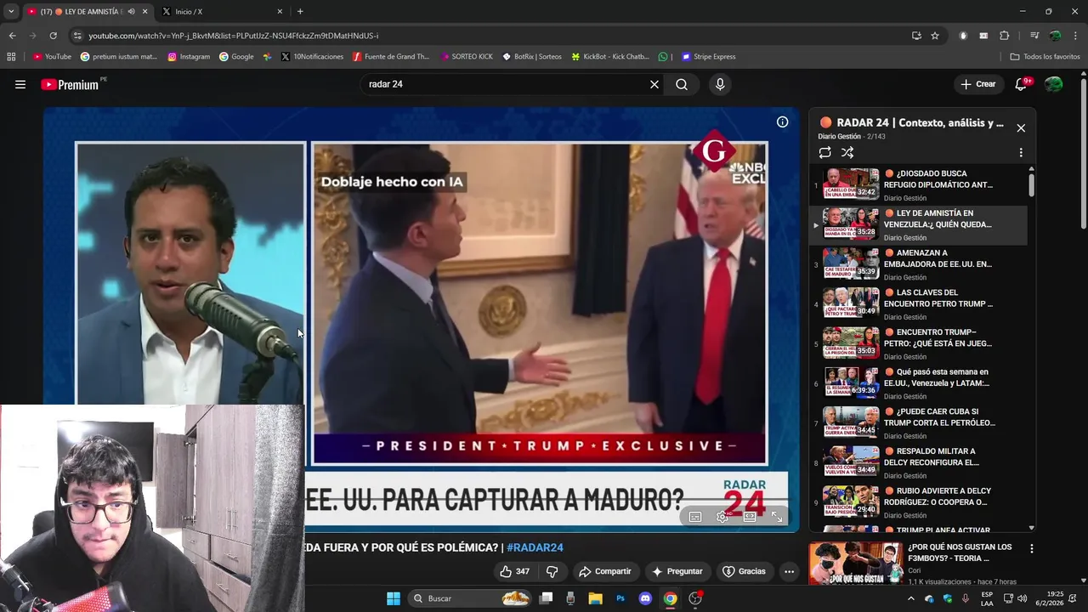Open YouTube notifications bell
The width and height of the screenshot is (1088, 612).
coord(1023,83)
